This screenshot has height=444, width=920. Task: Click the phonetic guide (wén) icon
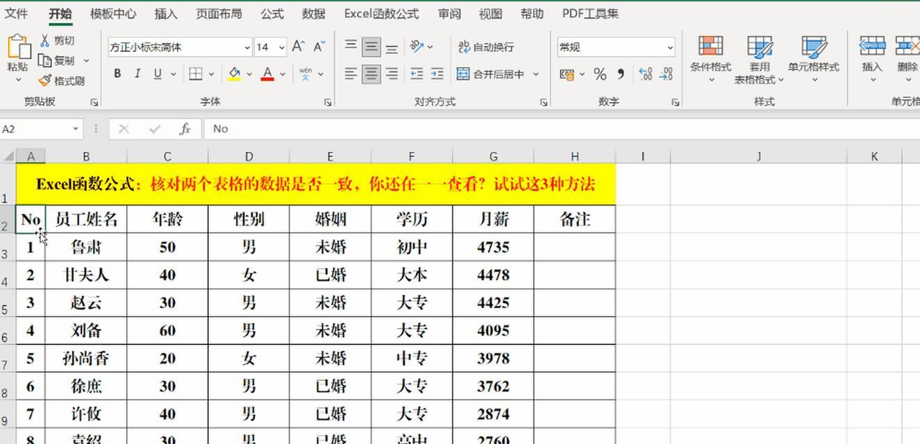(x=306, y=74)
